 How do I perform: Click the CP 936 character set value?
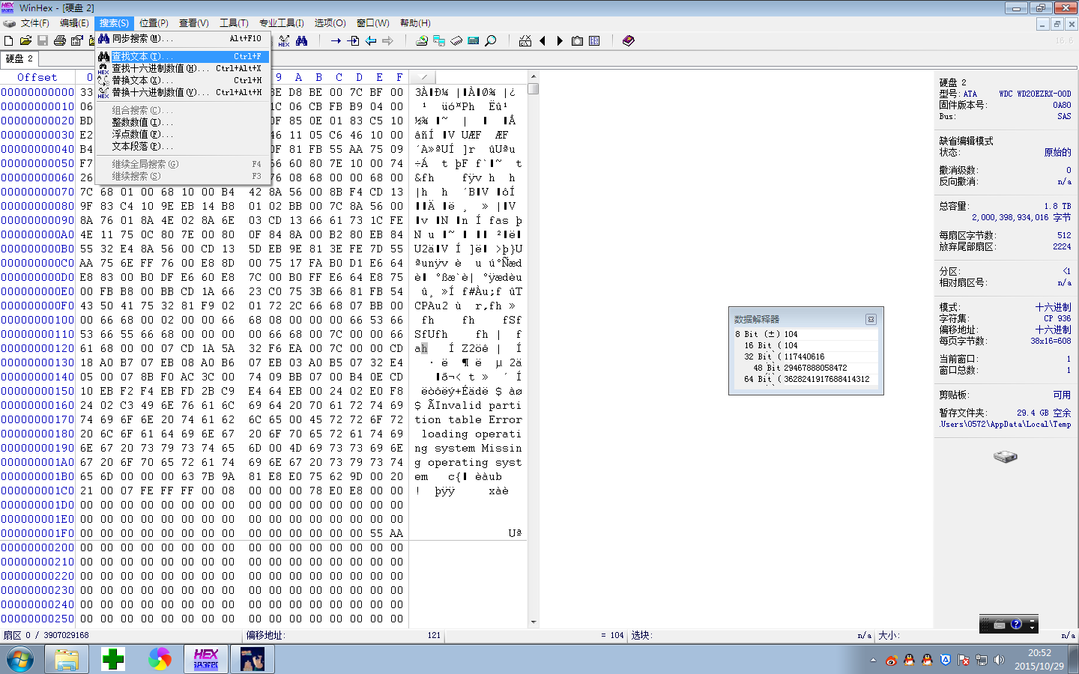pos(1057,318)
